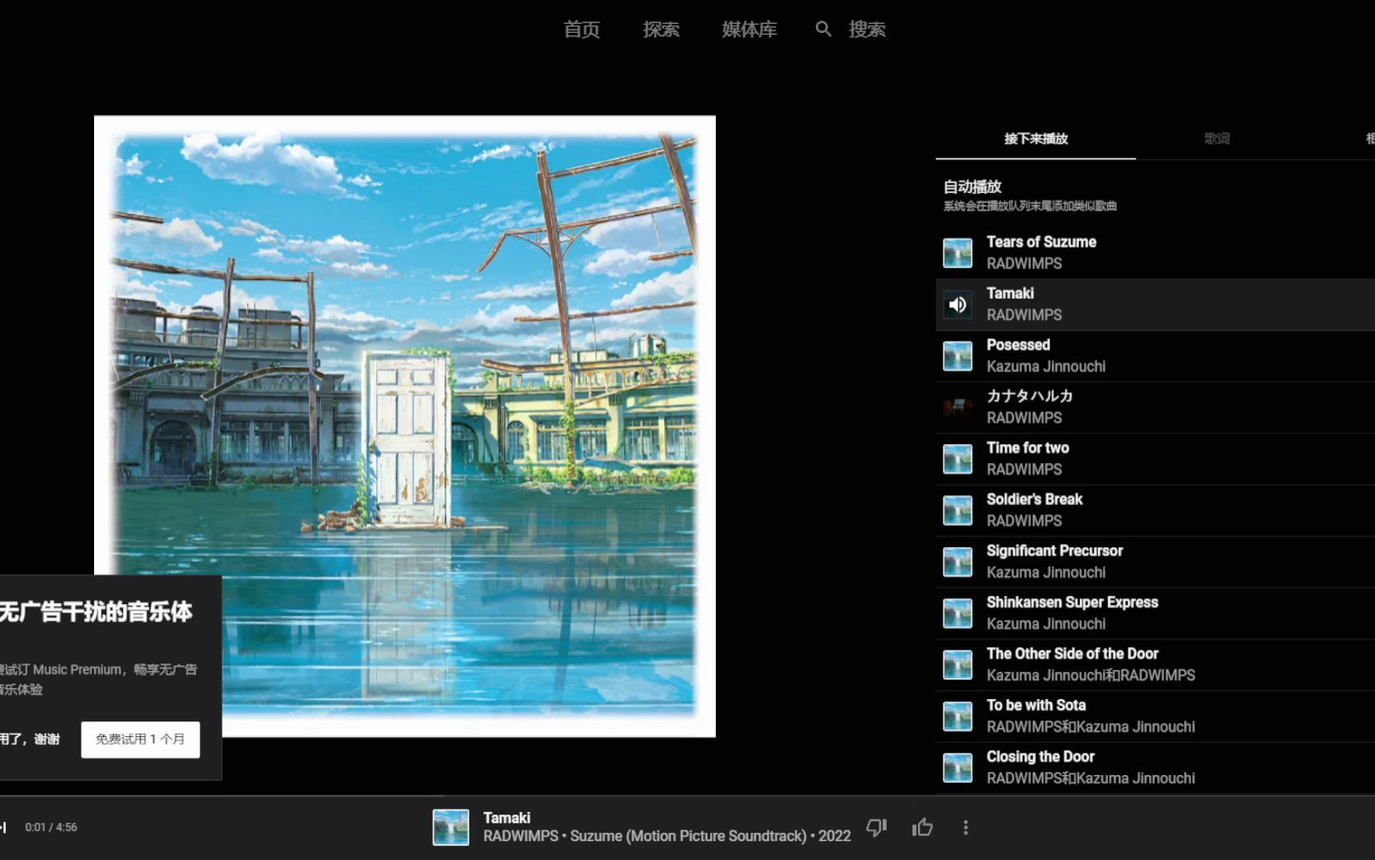1375x860 pixels.
Task: Click the large Suzume album artwork
Action: tap(405, 426)
